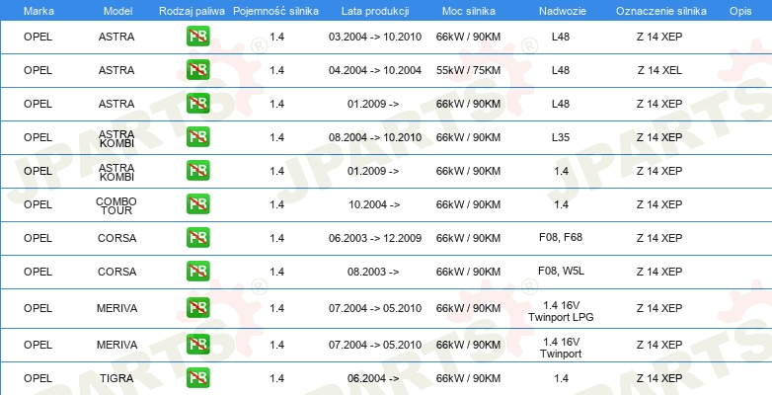Click the COMBO TOUR model cell
Screen dimensions: 772x395
(116, 205)
